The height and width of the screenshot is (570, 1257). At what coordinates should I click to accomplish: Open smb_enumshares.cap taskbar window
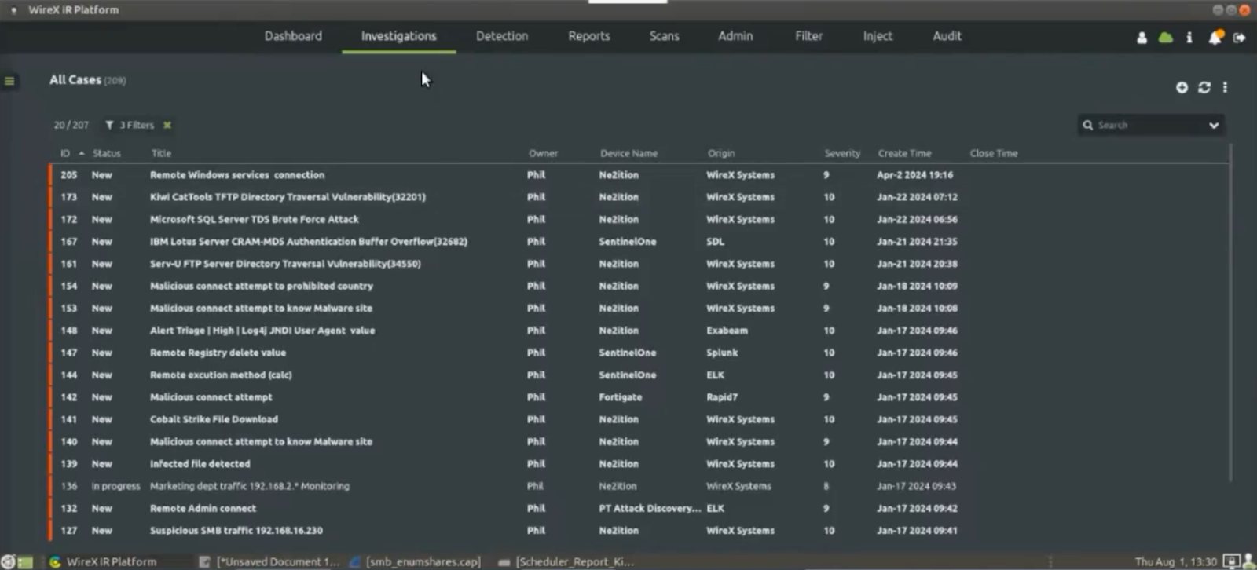point(416,561)
